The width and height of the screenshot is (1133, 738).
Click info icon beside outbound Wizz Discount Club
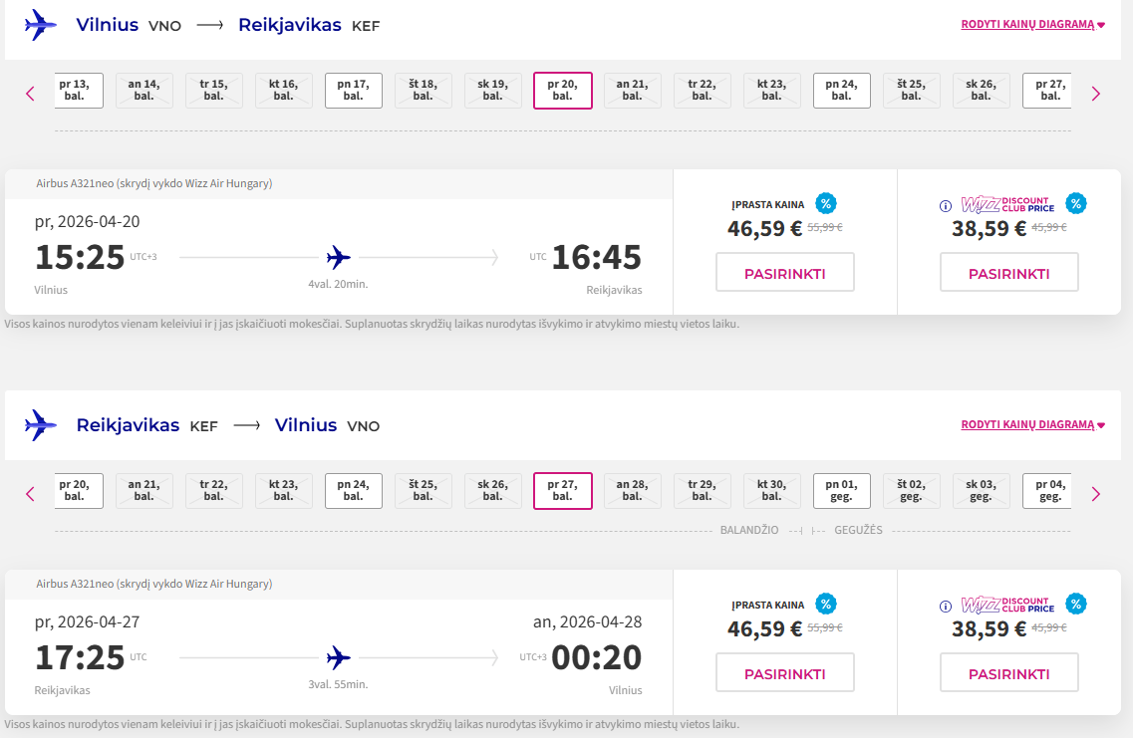click(946, 206)
